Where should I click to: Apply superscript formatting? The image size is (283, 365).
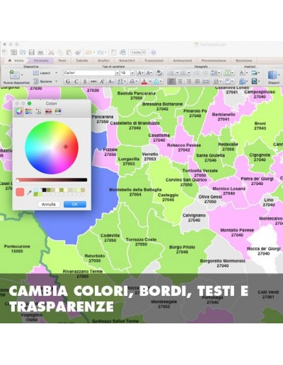(x=102, y=81)
